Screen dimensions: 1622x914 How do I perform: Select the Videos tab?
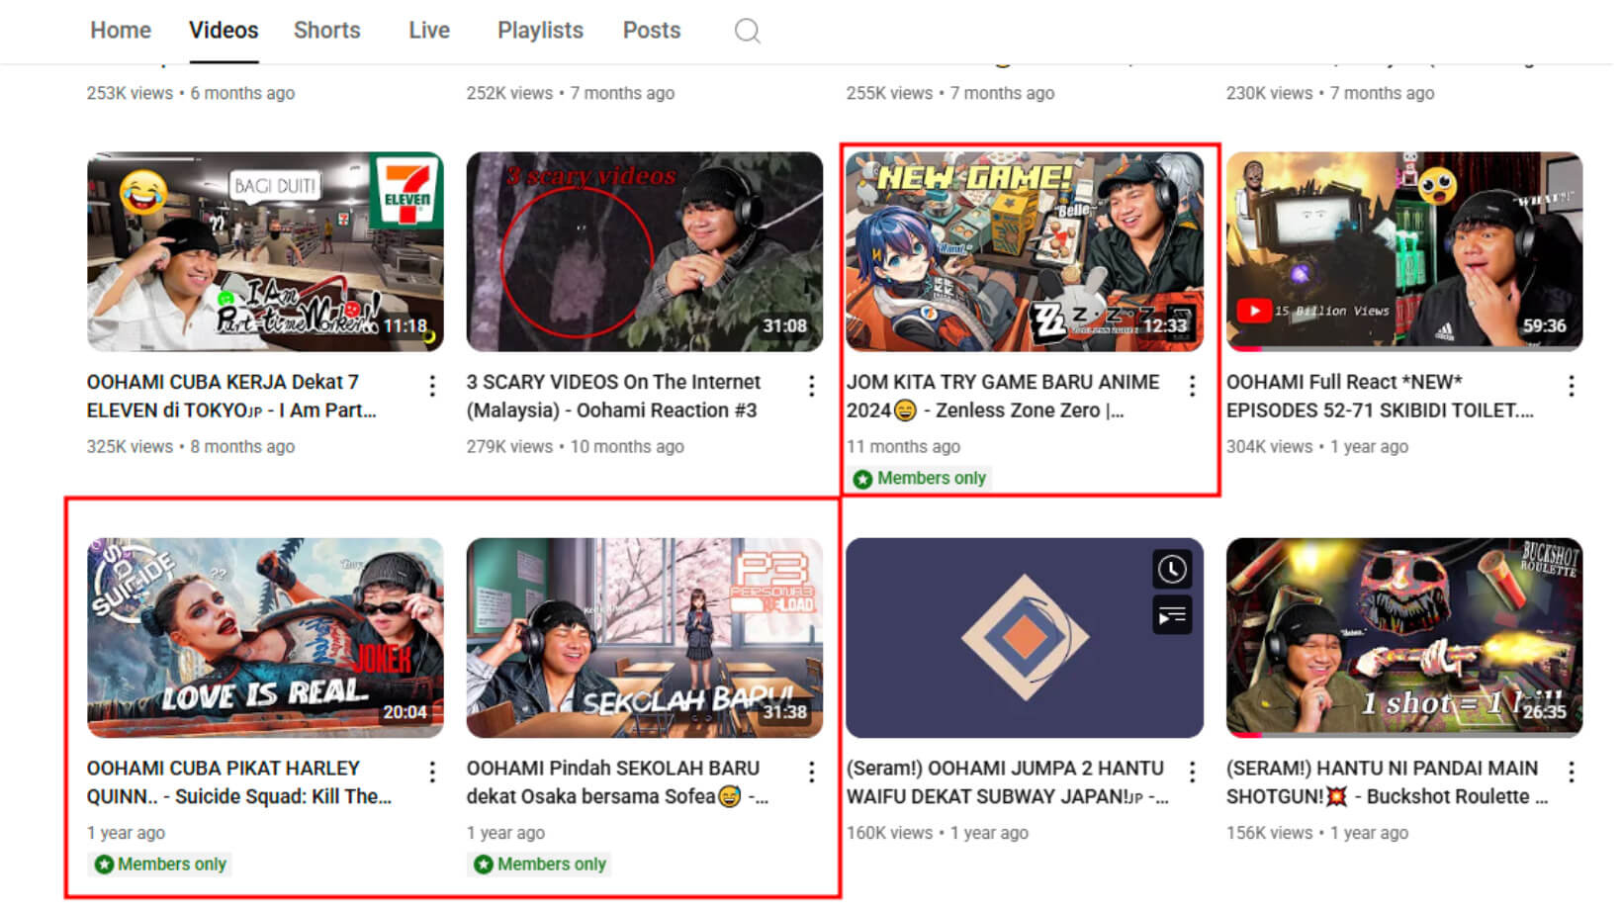(224, 31)
